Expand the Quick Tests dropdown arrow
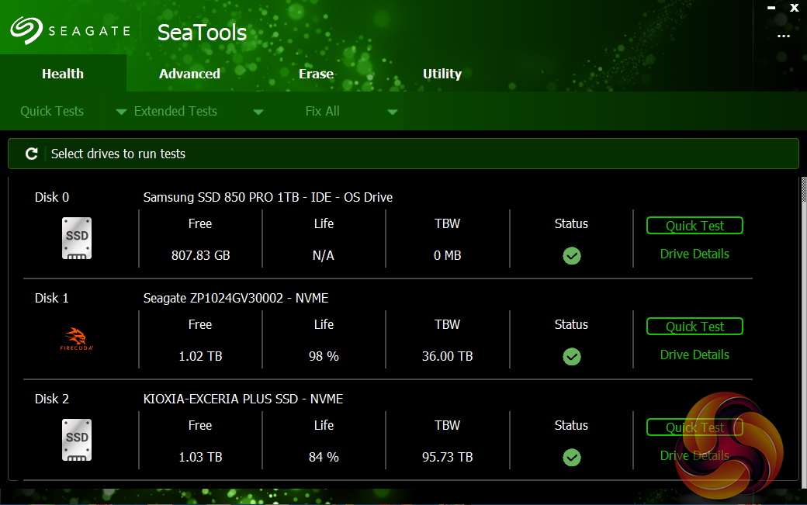 click(121, 112)
